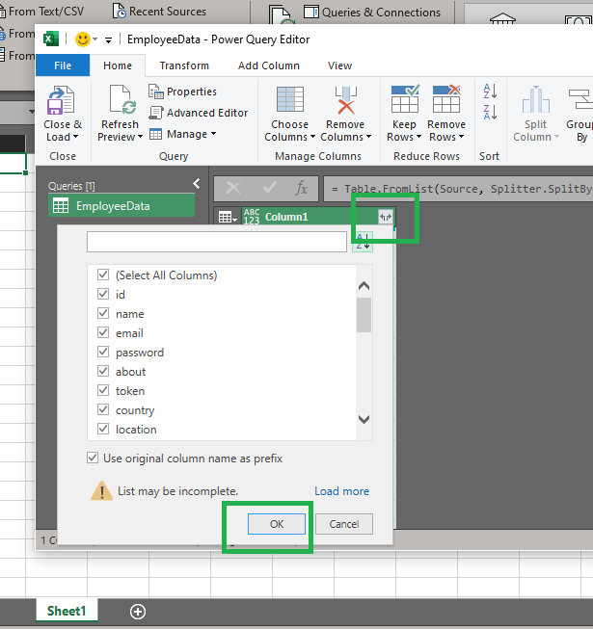Image resolution: width=593 pixels, height=629 pixels.
Task: Expand the Keep Rows dropdown arrow
Action: [x=418, y=137]
